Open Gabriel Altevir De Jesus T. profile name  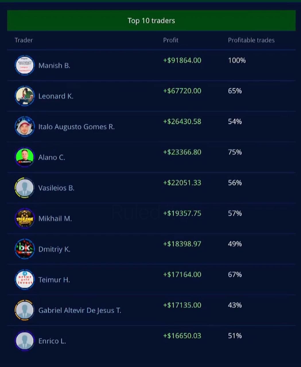tap(80, 311)
